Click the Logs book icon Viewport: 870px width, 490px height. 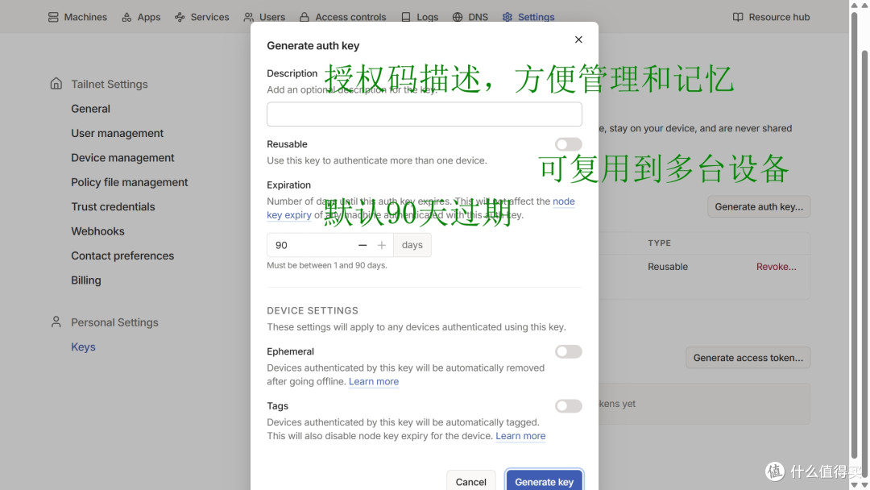(406, 17)
